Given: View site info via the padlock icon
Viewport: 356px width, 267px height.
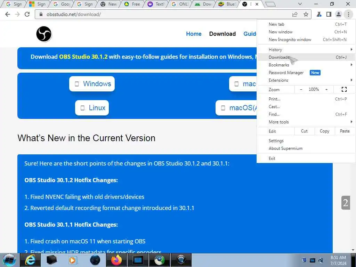Looking at the screenshot, I should (x=41, y=14).
